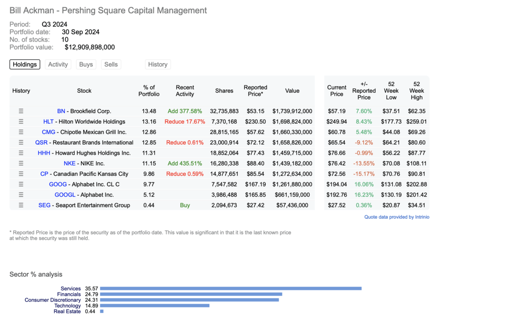Click the Recent Activity column header
The image size is (514, 326).
point(185,91)
